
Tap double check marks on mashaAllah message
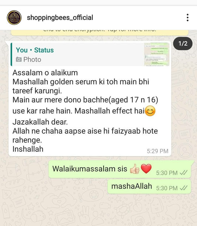pos(183,188)
